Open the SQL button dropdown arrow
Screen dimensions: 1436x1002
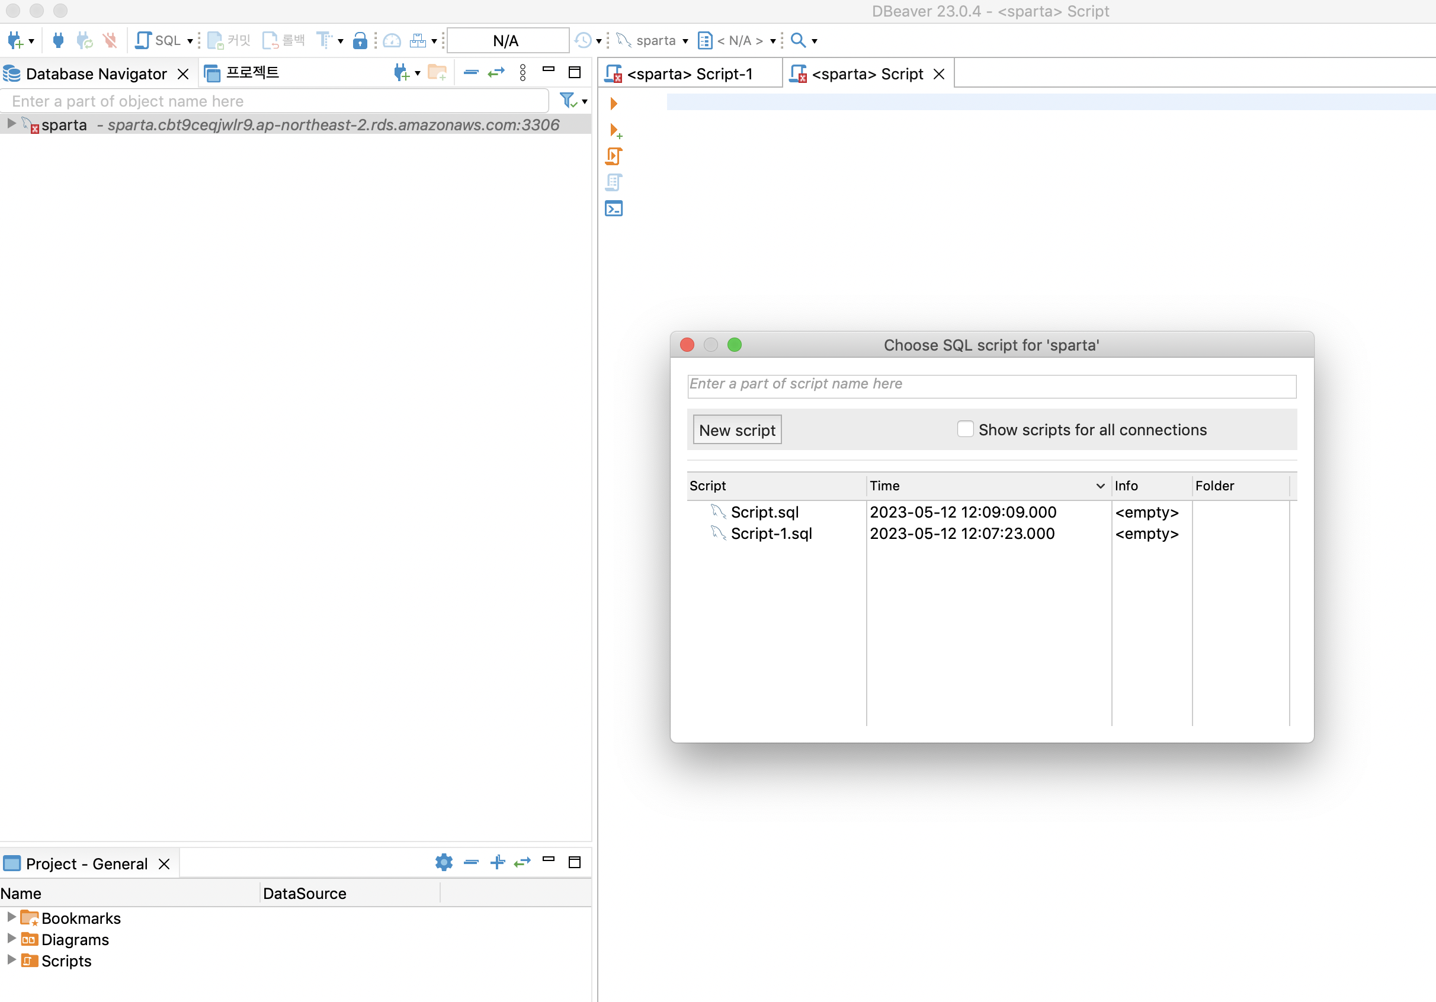190,41
